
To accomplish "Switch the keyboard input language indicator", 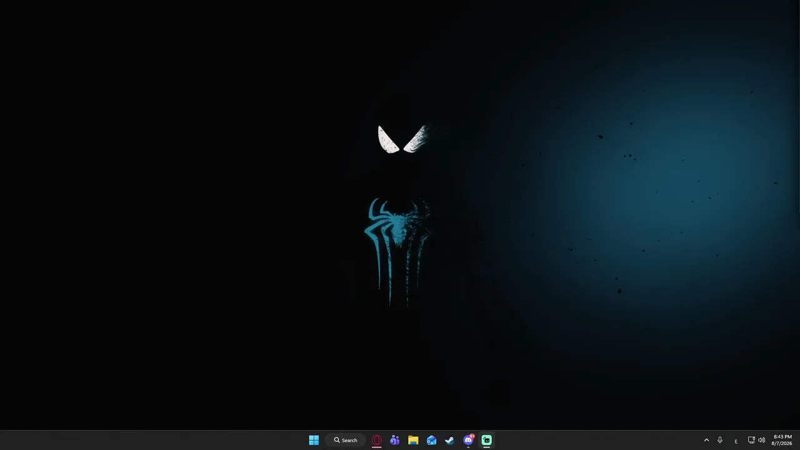I will click(736, 441).
